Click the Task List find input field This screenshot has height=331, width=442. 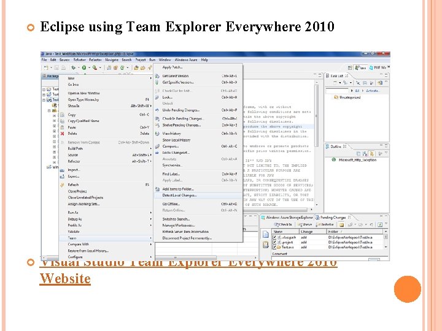pyautogui.click(x=337, y=91)
